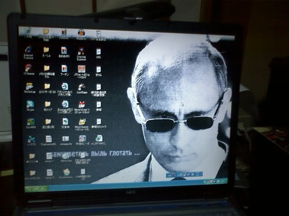Open the URL text file
Viewport: 289px width, 216px height.
99,53
